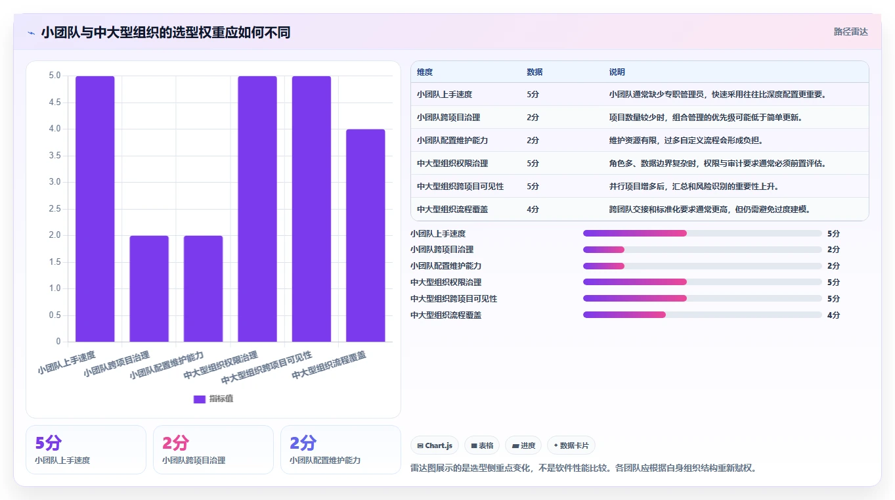Click the 2分 cell in the table's 小团队配置维护能力 row
Viewport: 895px width, 500px height.
[x=533, y=140]
